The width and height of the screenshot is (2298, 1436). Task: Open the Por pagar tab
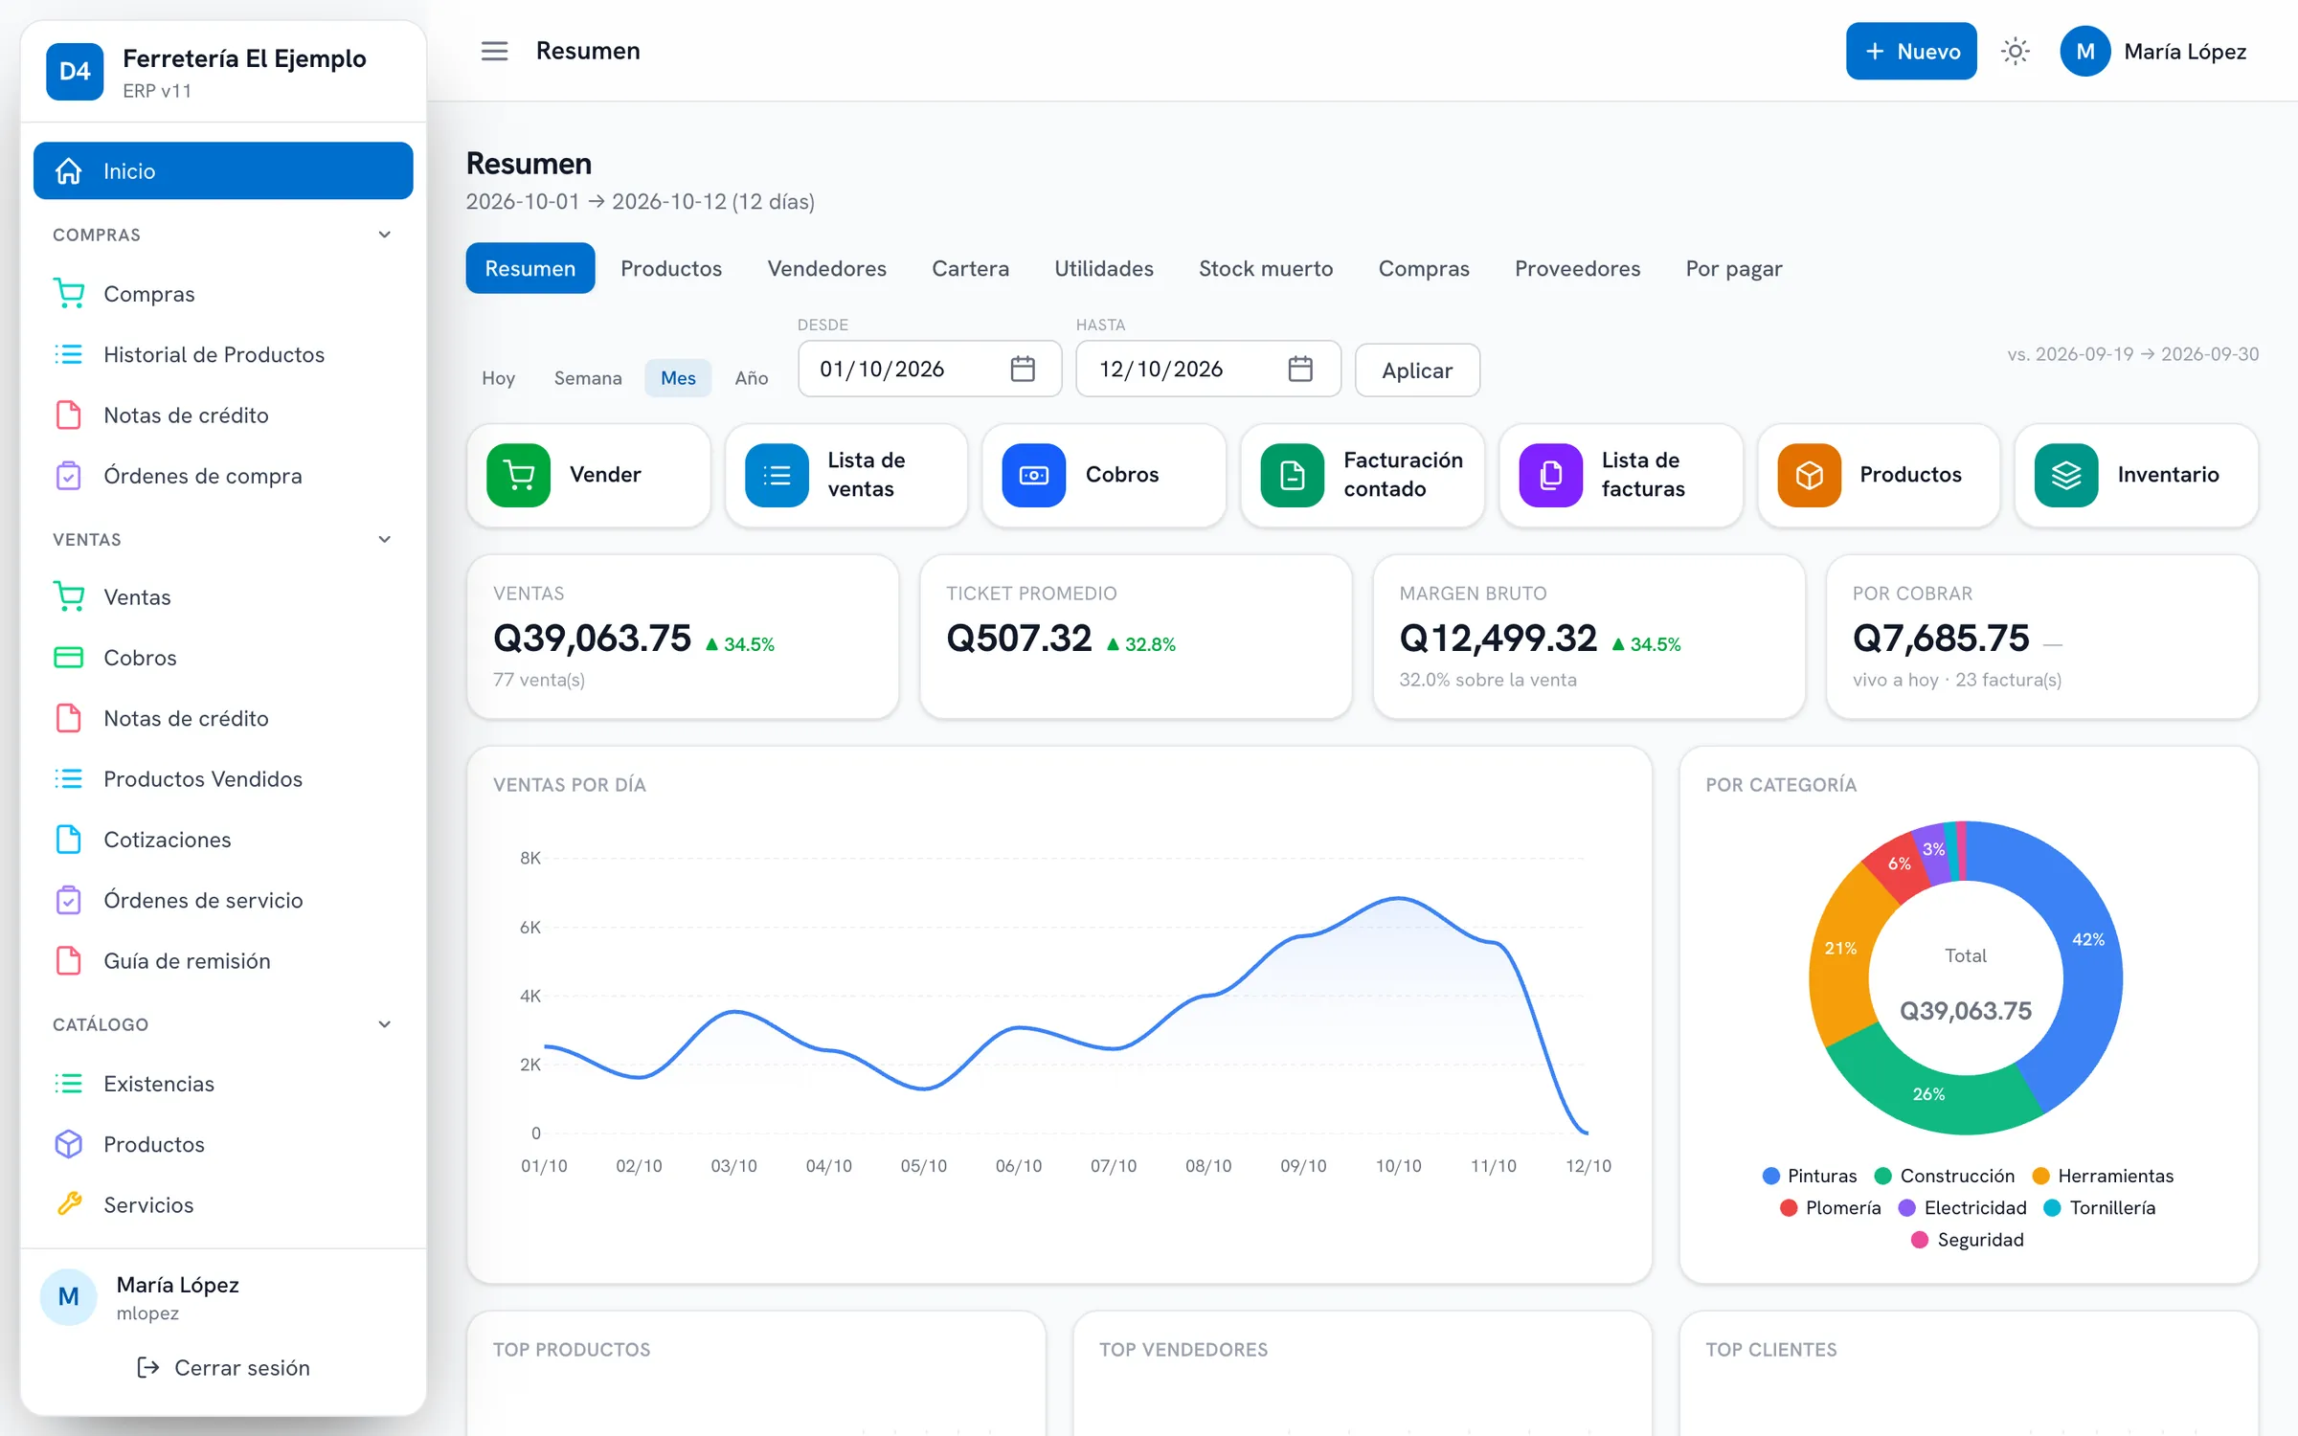coord(1734,268)
